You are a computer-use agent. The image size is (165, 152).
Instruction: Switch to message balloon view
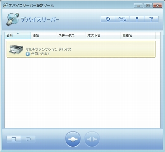click(28, 139)
